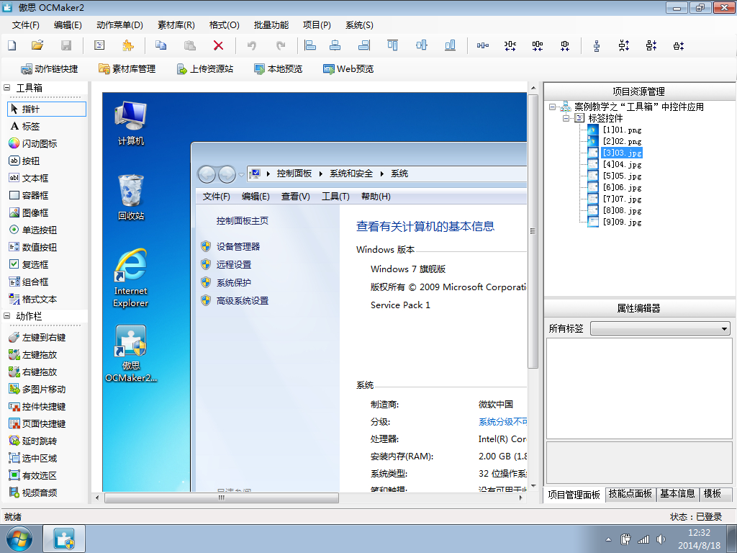Select the 单选按钮 radio button tool
This screenshot has width=737, height=553.
pyautogui.click(x=33, y=230)
